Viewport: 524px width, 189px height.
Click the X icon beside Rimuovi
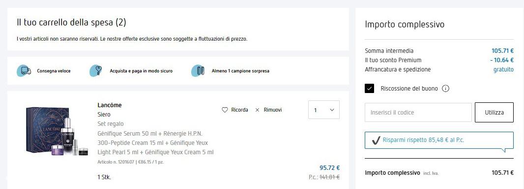(x=257, y=110)
